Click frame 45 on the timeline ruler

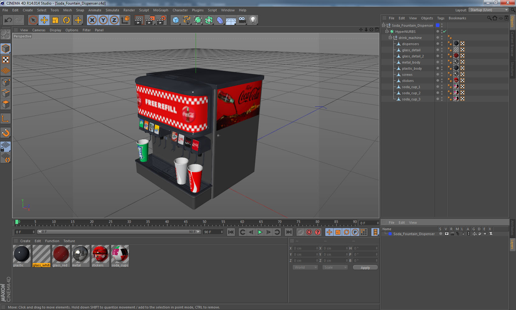point(186,223)
